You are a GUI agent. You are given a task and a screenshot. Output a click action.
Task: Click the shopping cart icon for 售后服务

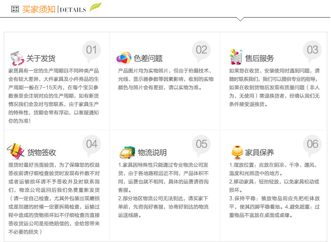click(x=236, y=57)
